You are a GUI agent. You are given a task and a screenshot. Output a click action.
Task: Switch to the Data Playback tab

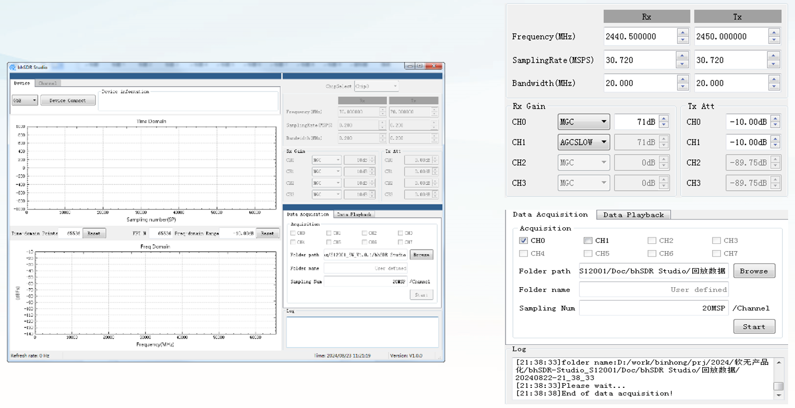pyautogui.click(x=633, y=215)
